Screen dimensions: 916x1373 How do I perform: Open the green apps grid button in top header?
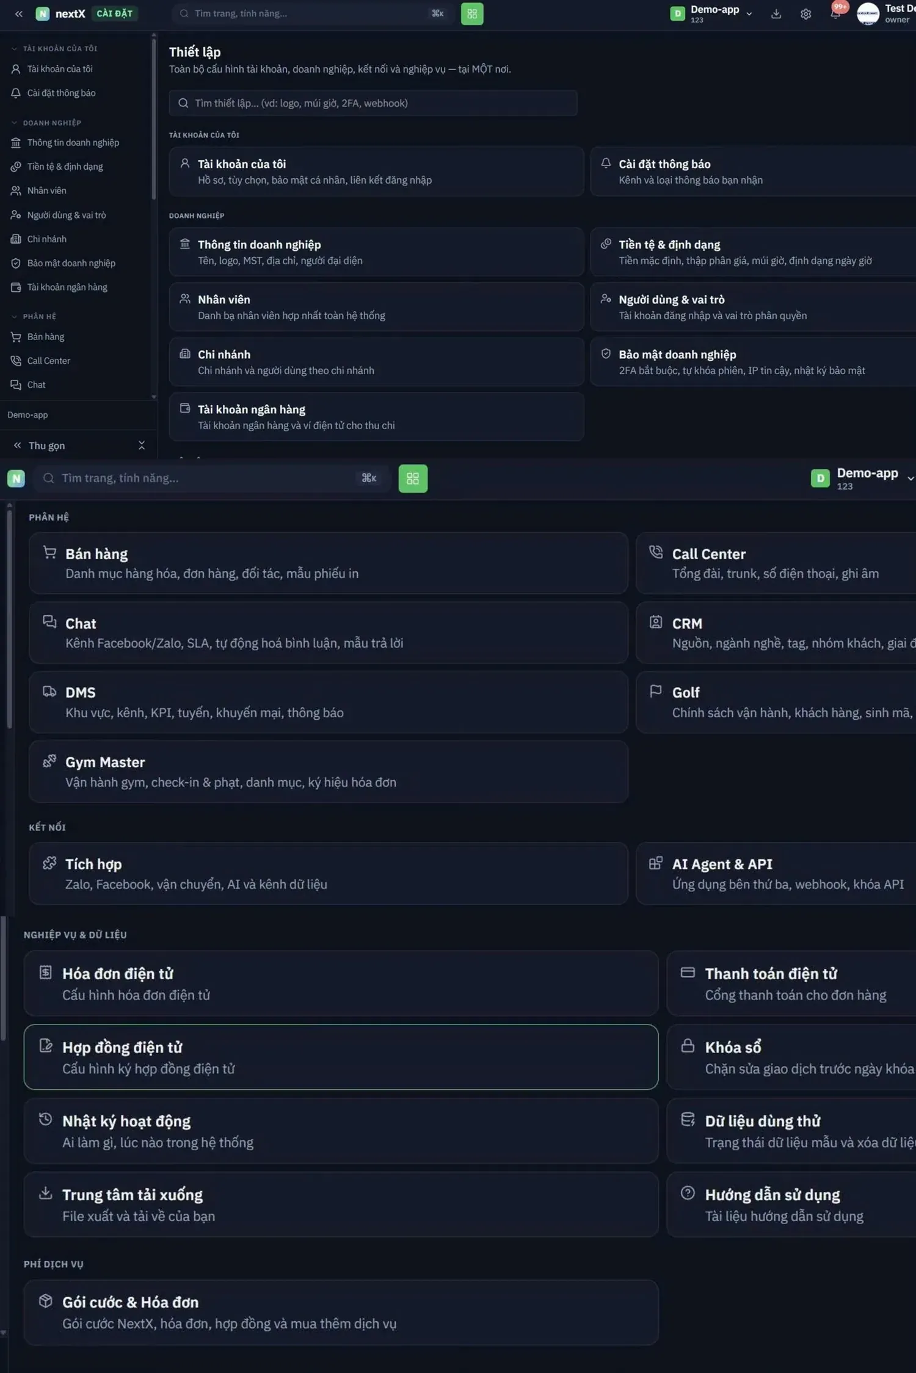click(x=472, y=13)
